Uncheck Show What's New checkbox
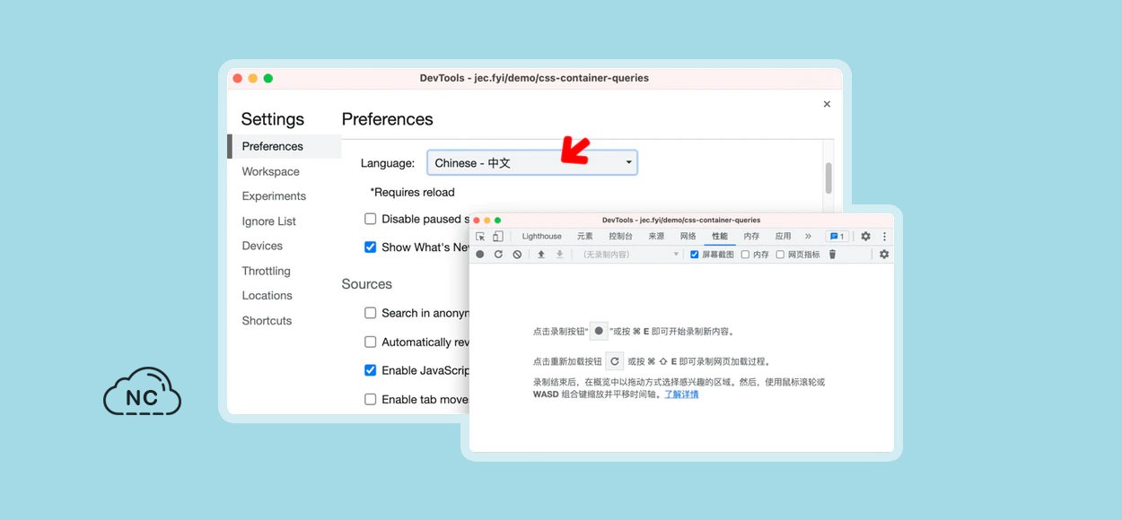 tap(370, 247)
